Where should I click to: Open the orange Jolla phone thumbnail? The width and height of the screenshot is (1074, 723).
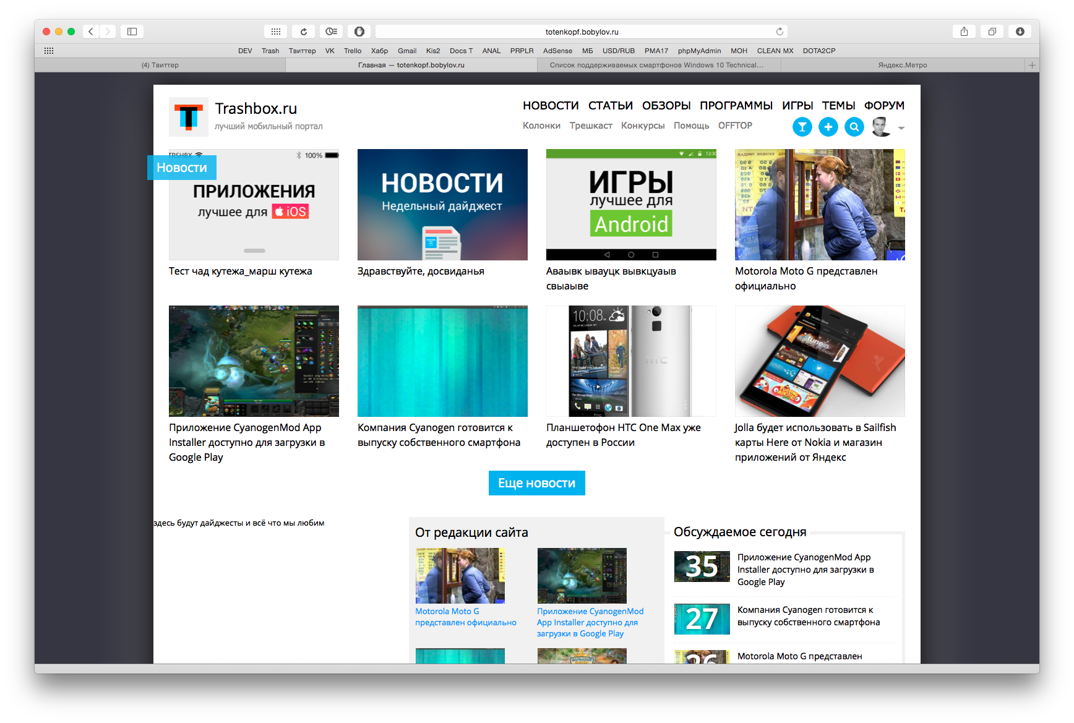pos(820,361)
